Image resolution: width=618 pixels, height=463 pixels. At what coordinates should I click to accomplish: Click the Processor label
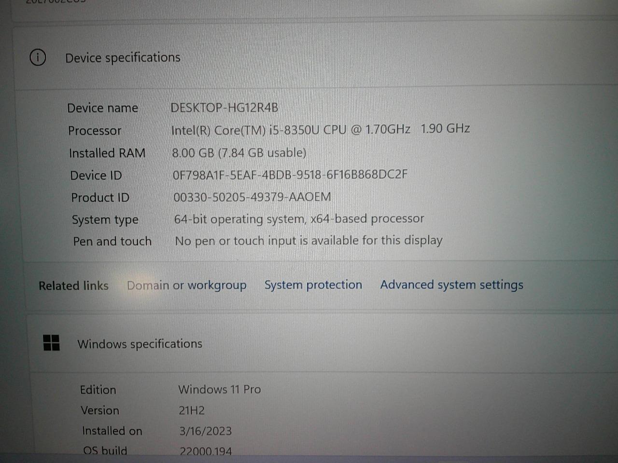pos(95,131)
